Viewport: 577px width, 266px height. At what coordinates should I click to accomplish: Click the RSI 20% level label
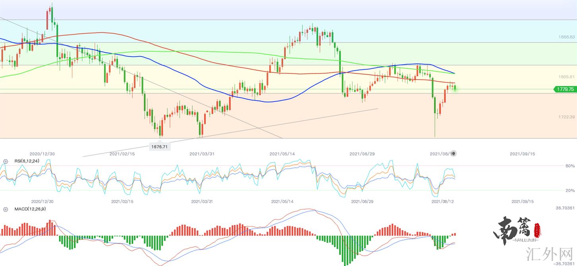coord(570,191)
